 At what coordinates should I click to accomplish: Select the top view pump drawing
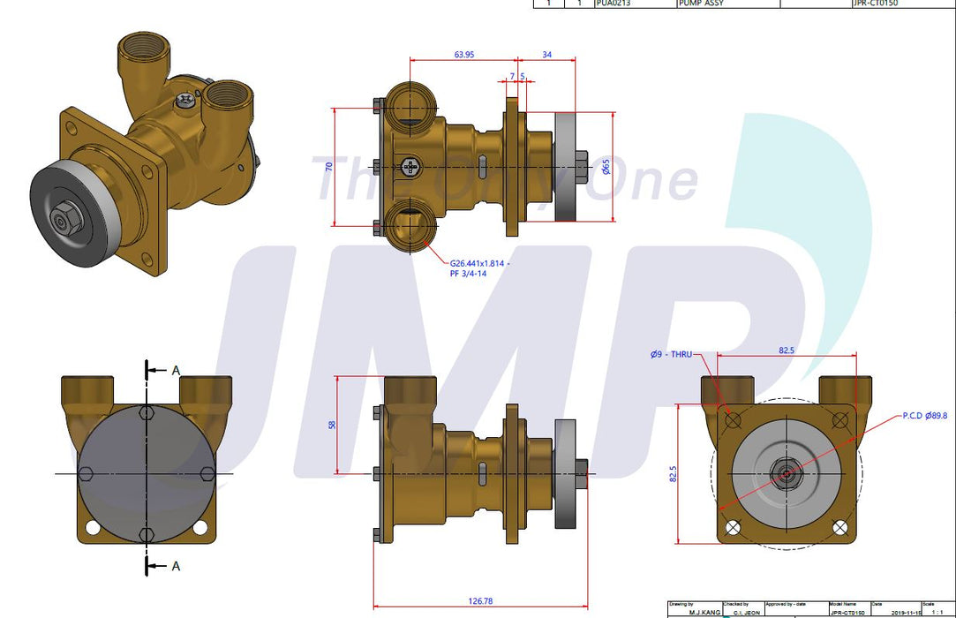click(479, 168)
